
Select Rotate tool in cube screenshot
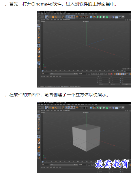point(56,108)
